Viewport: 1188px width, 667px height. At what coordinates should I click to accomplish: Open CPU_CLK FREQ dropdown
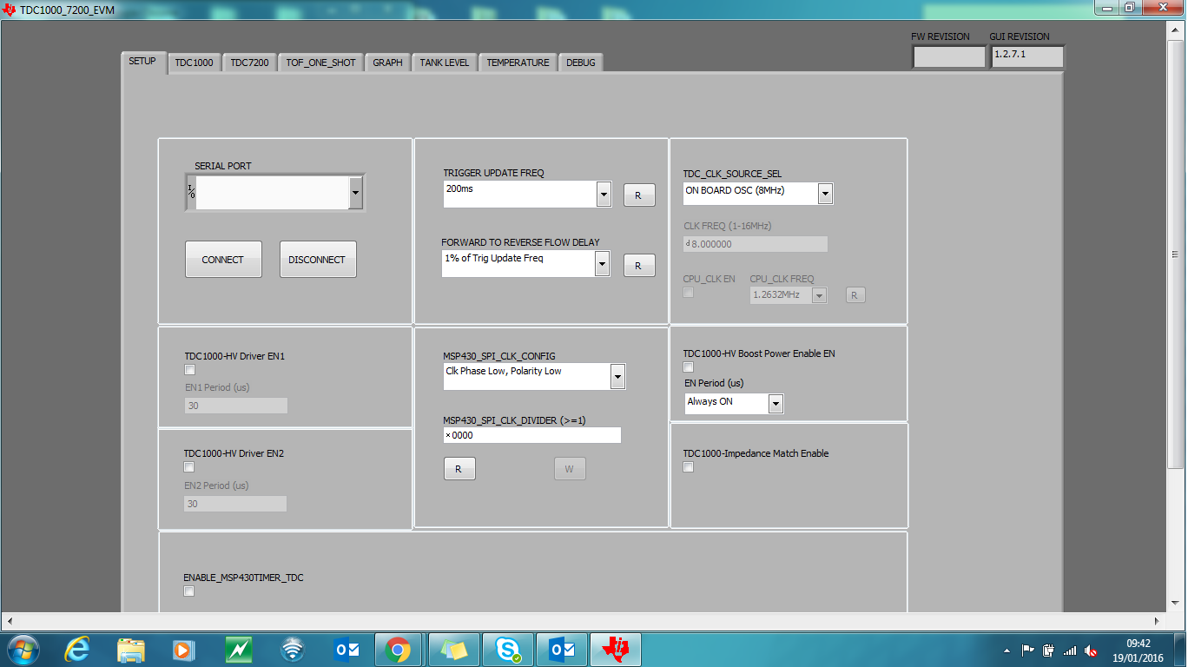[x=819, y=295]
